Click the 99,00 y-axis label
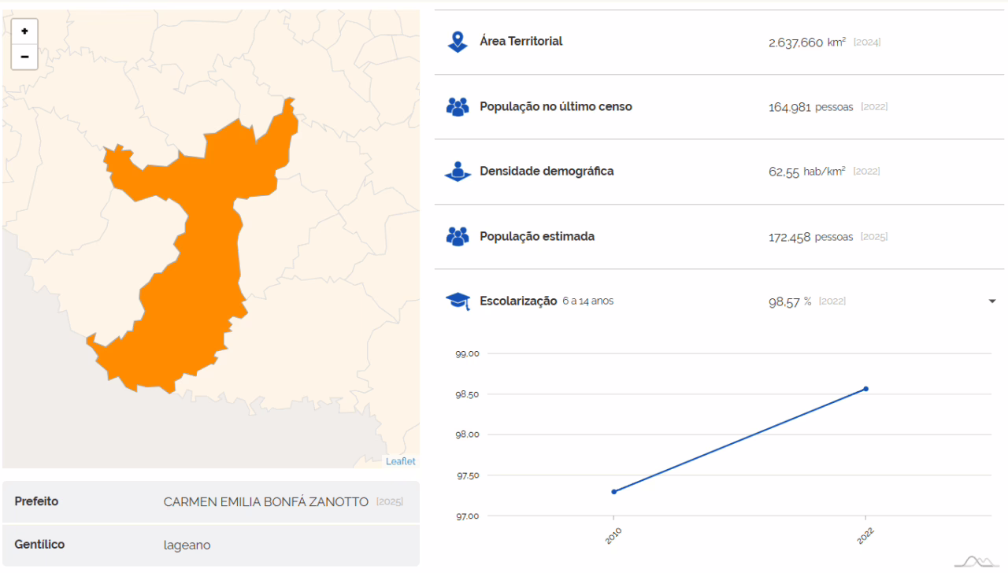Viewport: 1008px width, 573px height. pyautogui.click(x=467, y=353)
